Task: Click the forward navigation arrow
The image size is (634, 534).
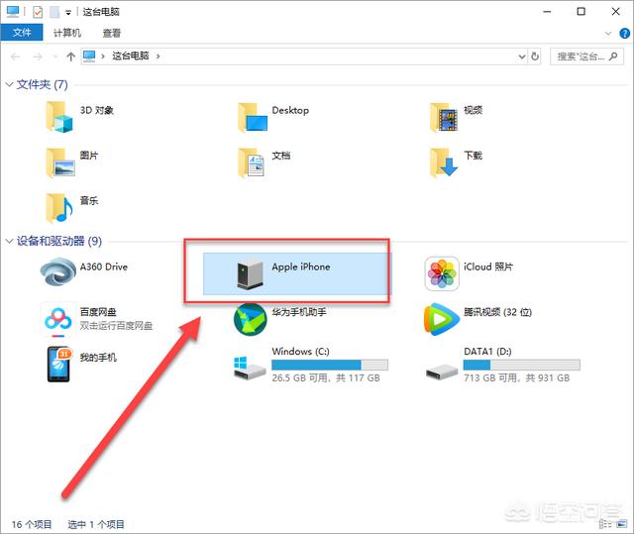Action: pyautogui.click(x=38, y=56)
